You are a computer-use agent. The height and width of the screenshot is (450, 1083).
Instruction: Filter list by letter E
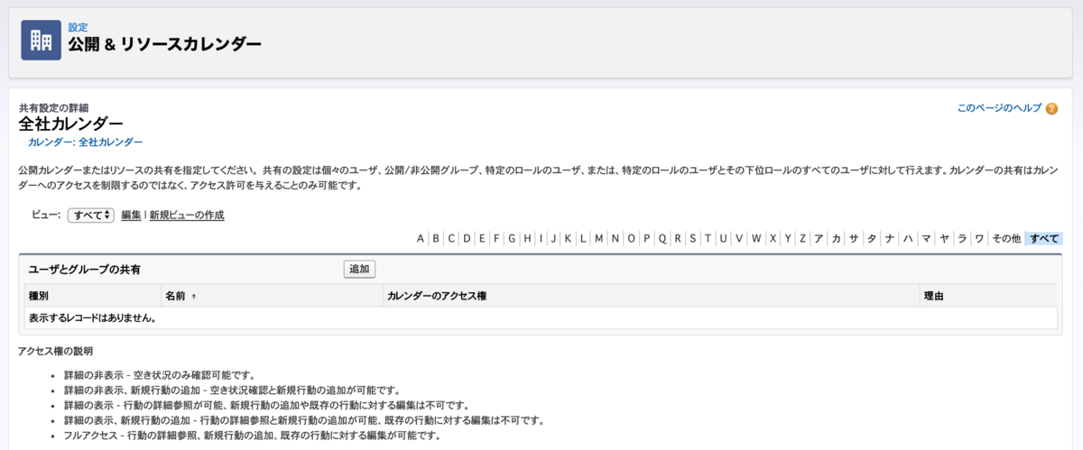(482, 239)
